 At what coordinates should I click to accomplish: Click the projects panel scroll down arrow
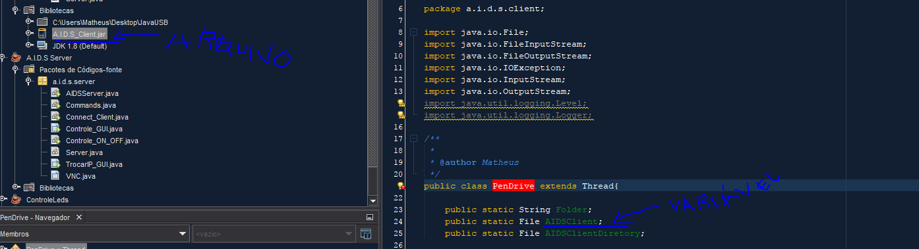[x=372, y=200]
